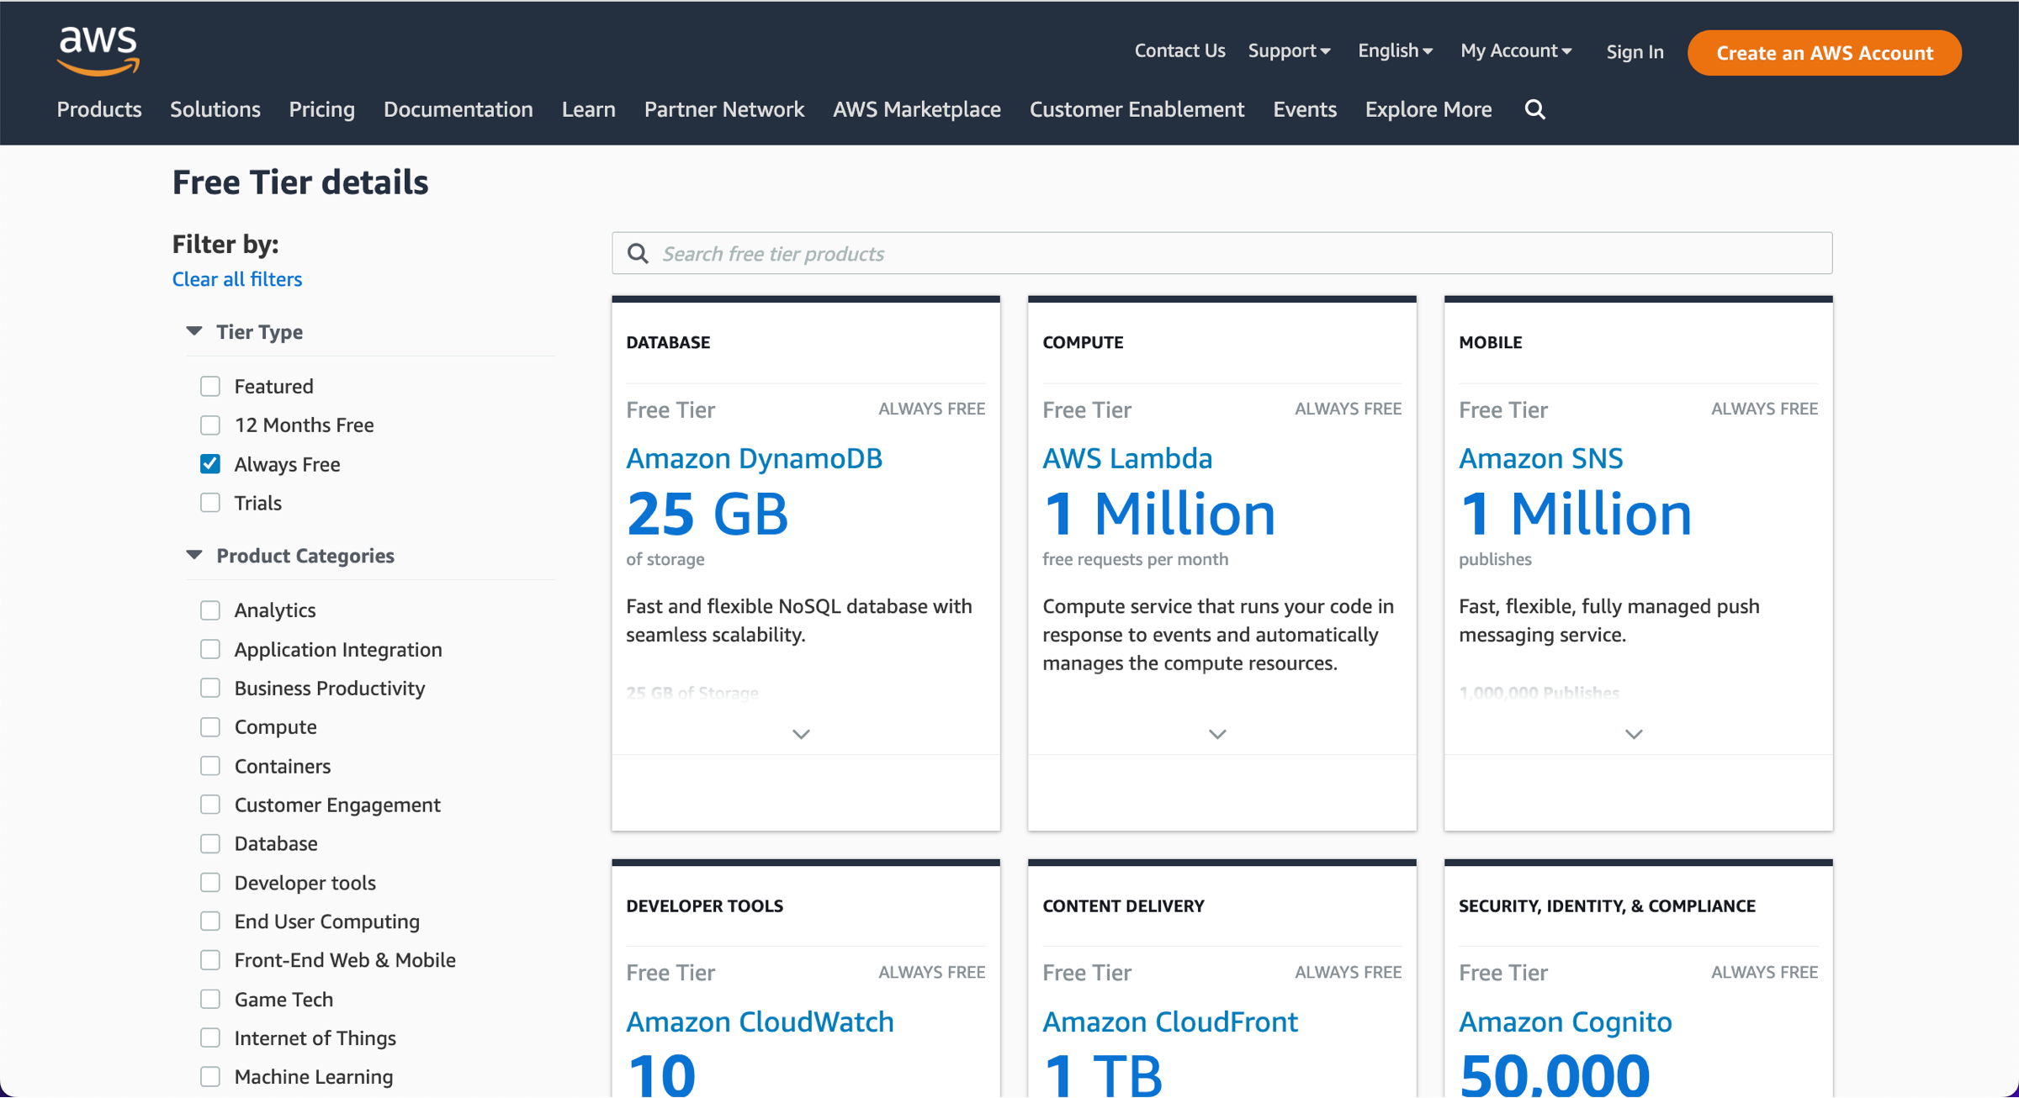Click the search icon in the top navigation
The image size is (2019, 1098).
pos(1535,108)
